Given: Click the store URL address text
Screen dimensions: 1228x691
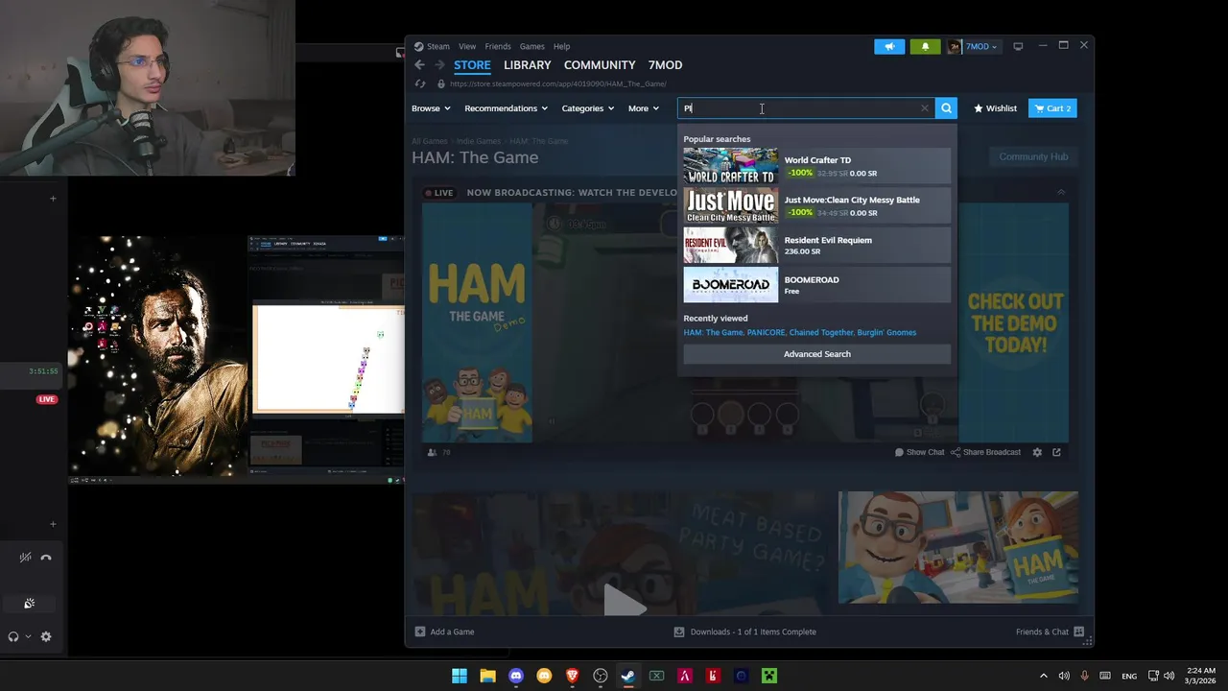Looking at the screenshot, I should click(x=557, y=83).
